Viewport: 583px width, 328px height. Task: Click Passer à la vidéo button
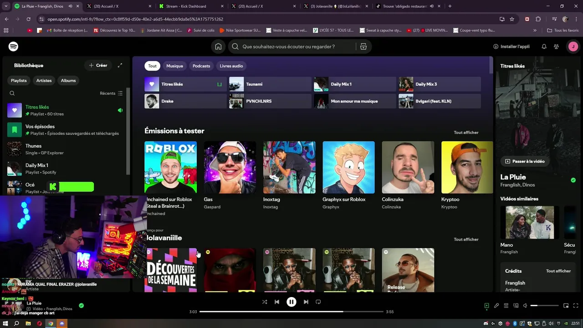[x=525, y=161]
